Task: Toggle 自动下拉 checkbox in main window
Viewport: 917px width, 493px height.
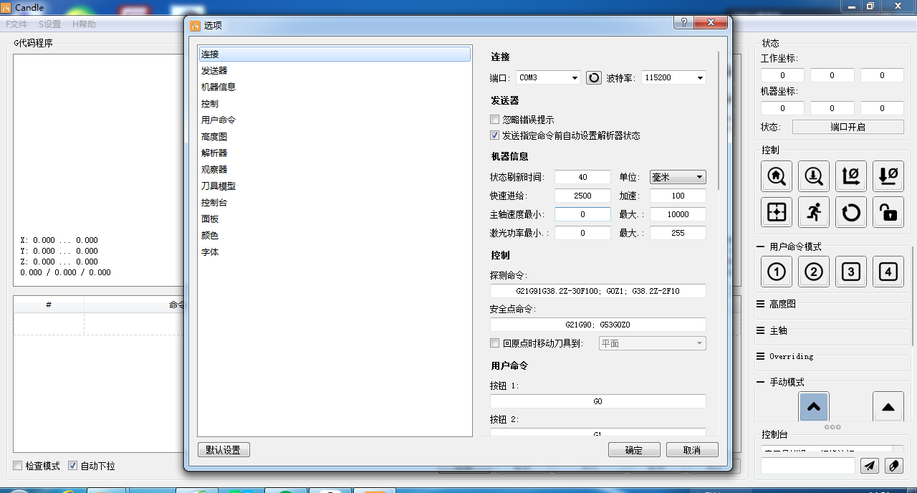Action: coord(72,466)
